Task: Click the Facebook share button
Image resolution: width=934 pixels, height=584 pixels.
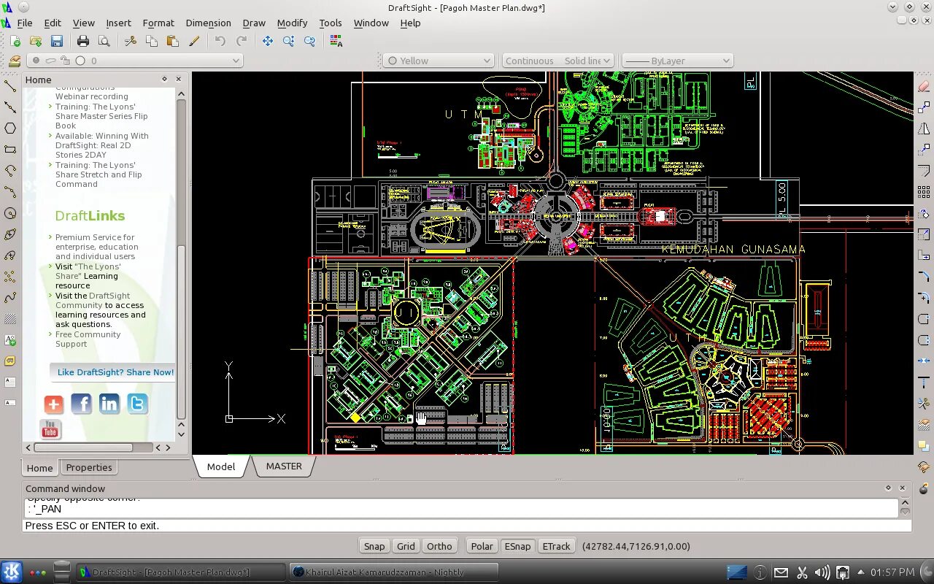Action: 81,404
